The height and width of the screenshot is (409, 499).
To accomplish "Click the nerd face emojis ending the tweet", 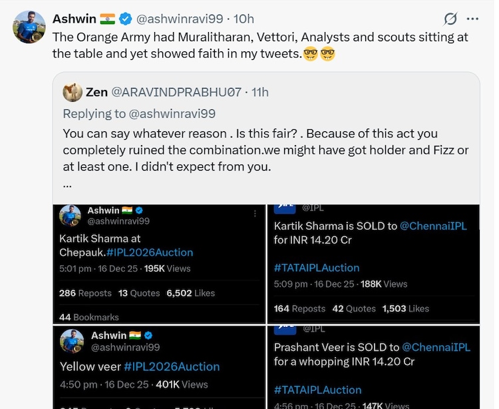I will pyautogui.click(x=319, y=53).
